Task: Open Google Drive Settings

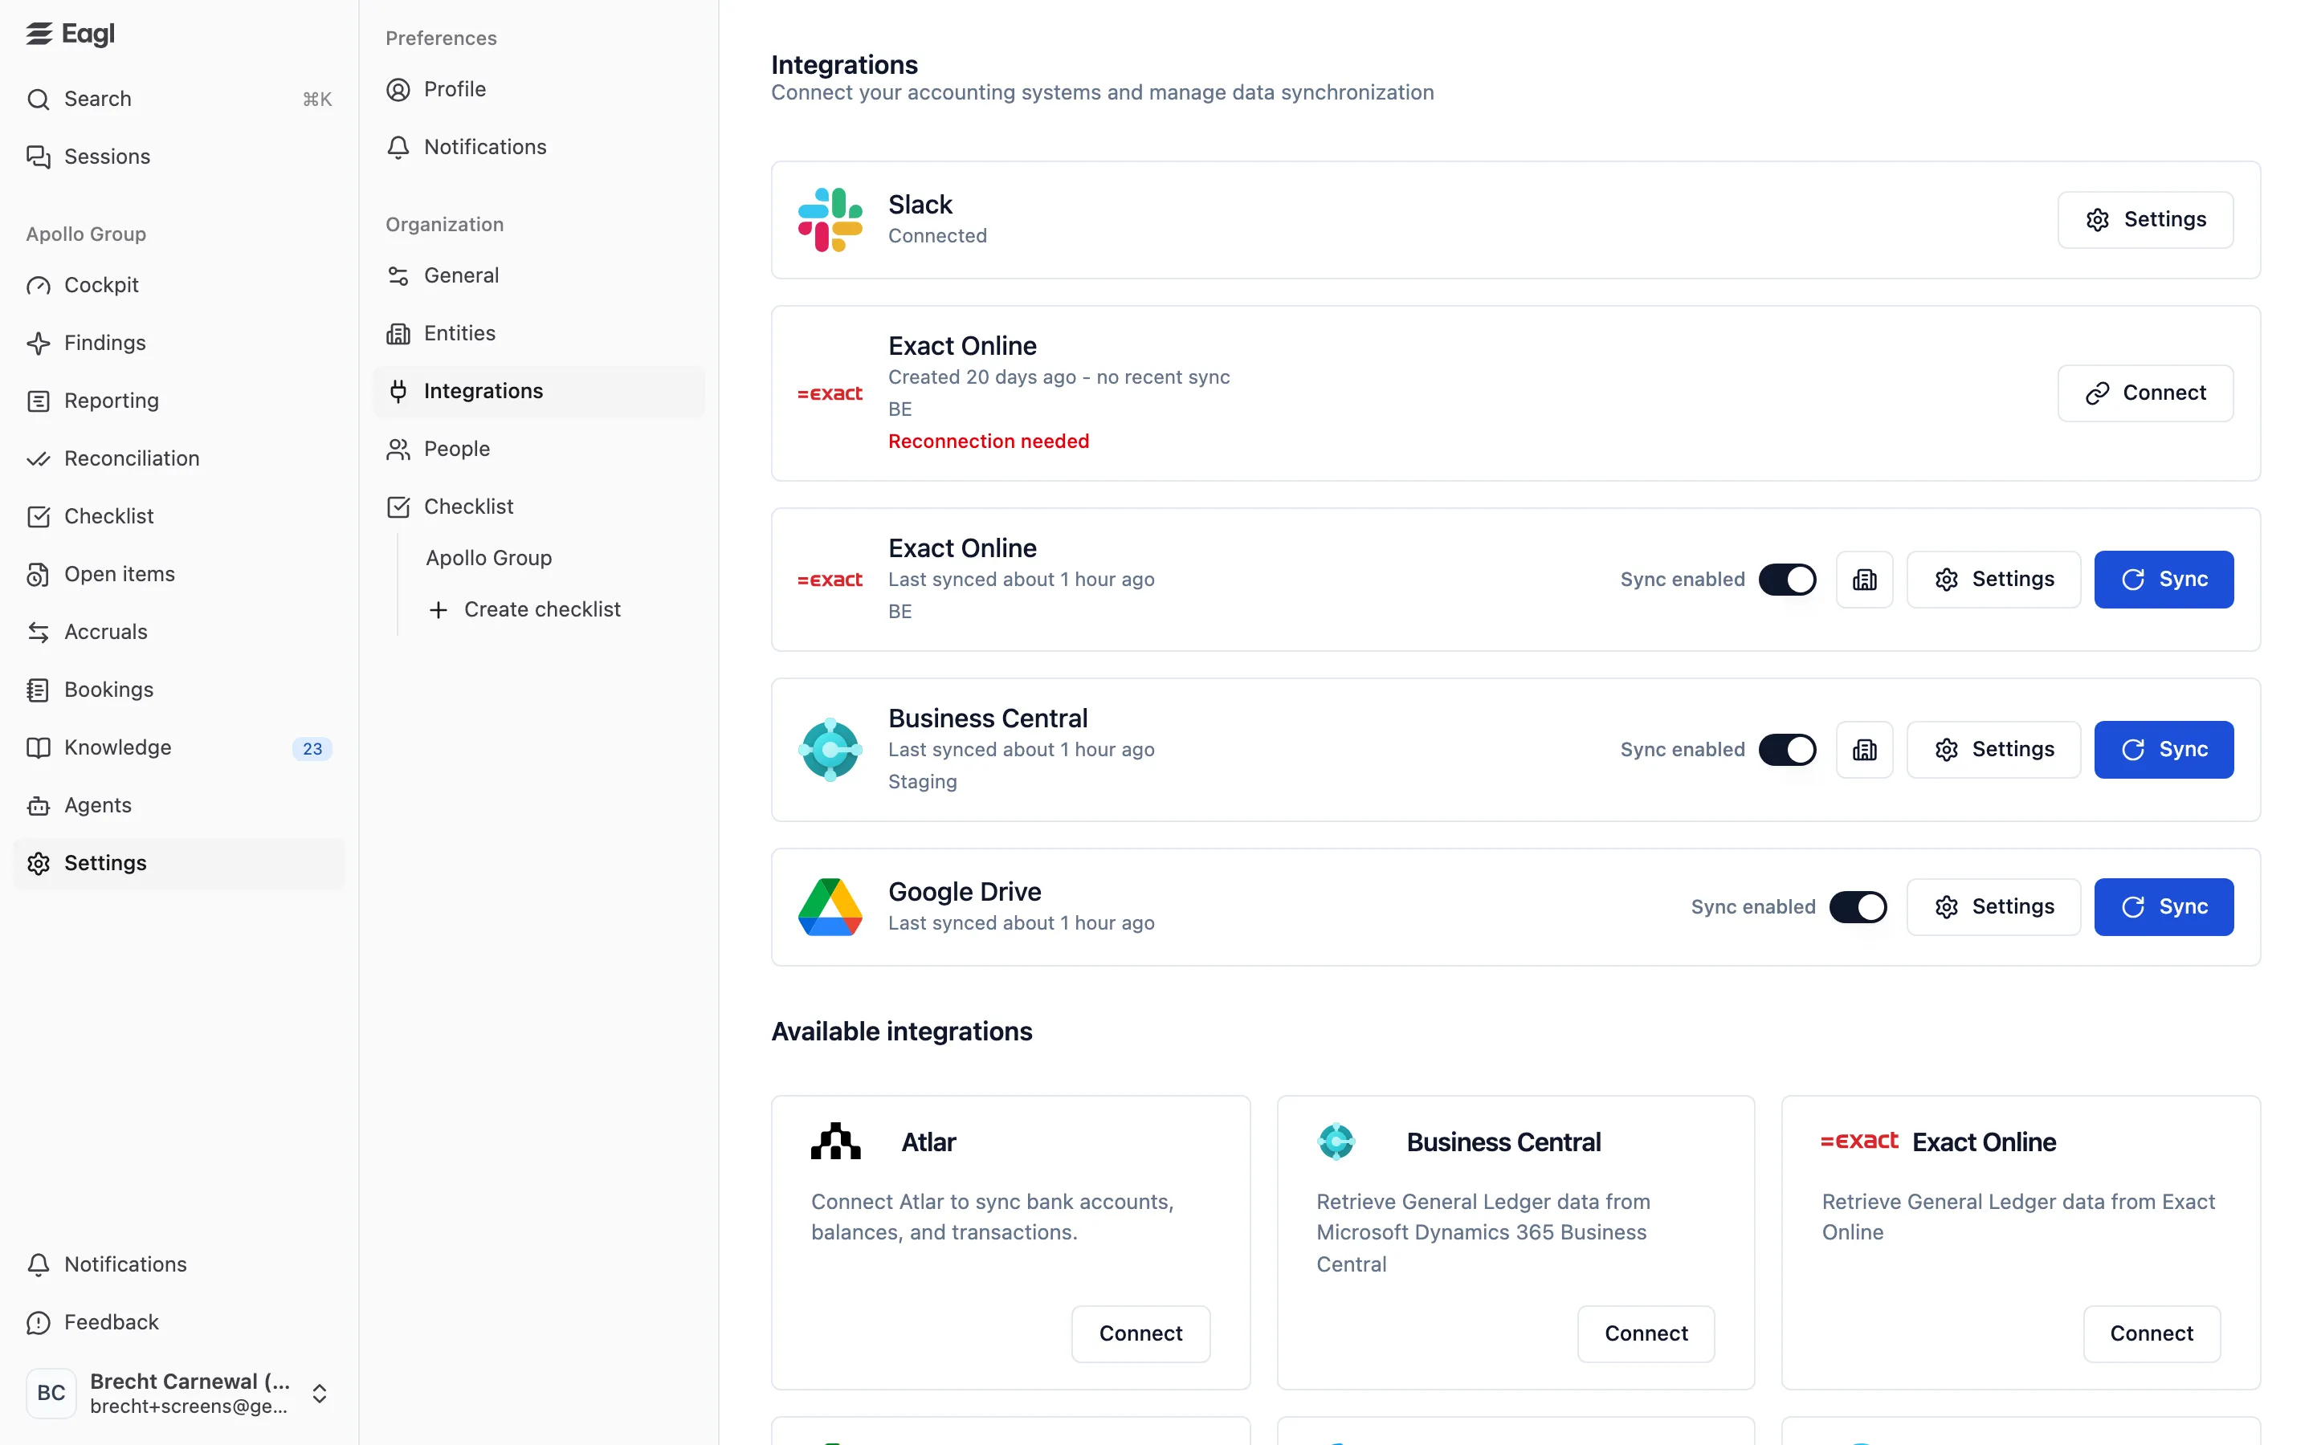Action: pos(1993,907)
